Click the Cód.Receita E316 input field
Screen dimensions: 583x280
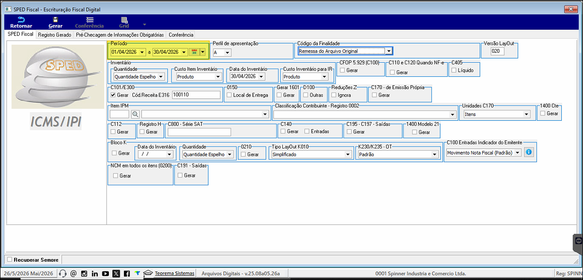(x=197, y=95)
